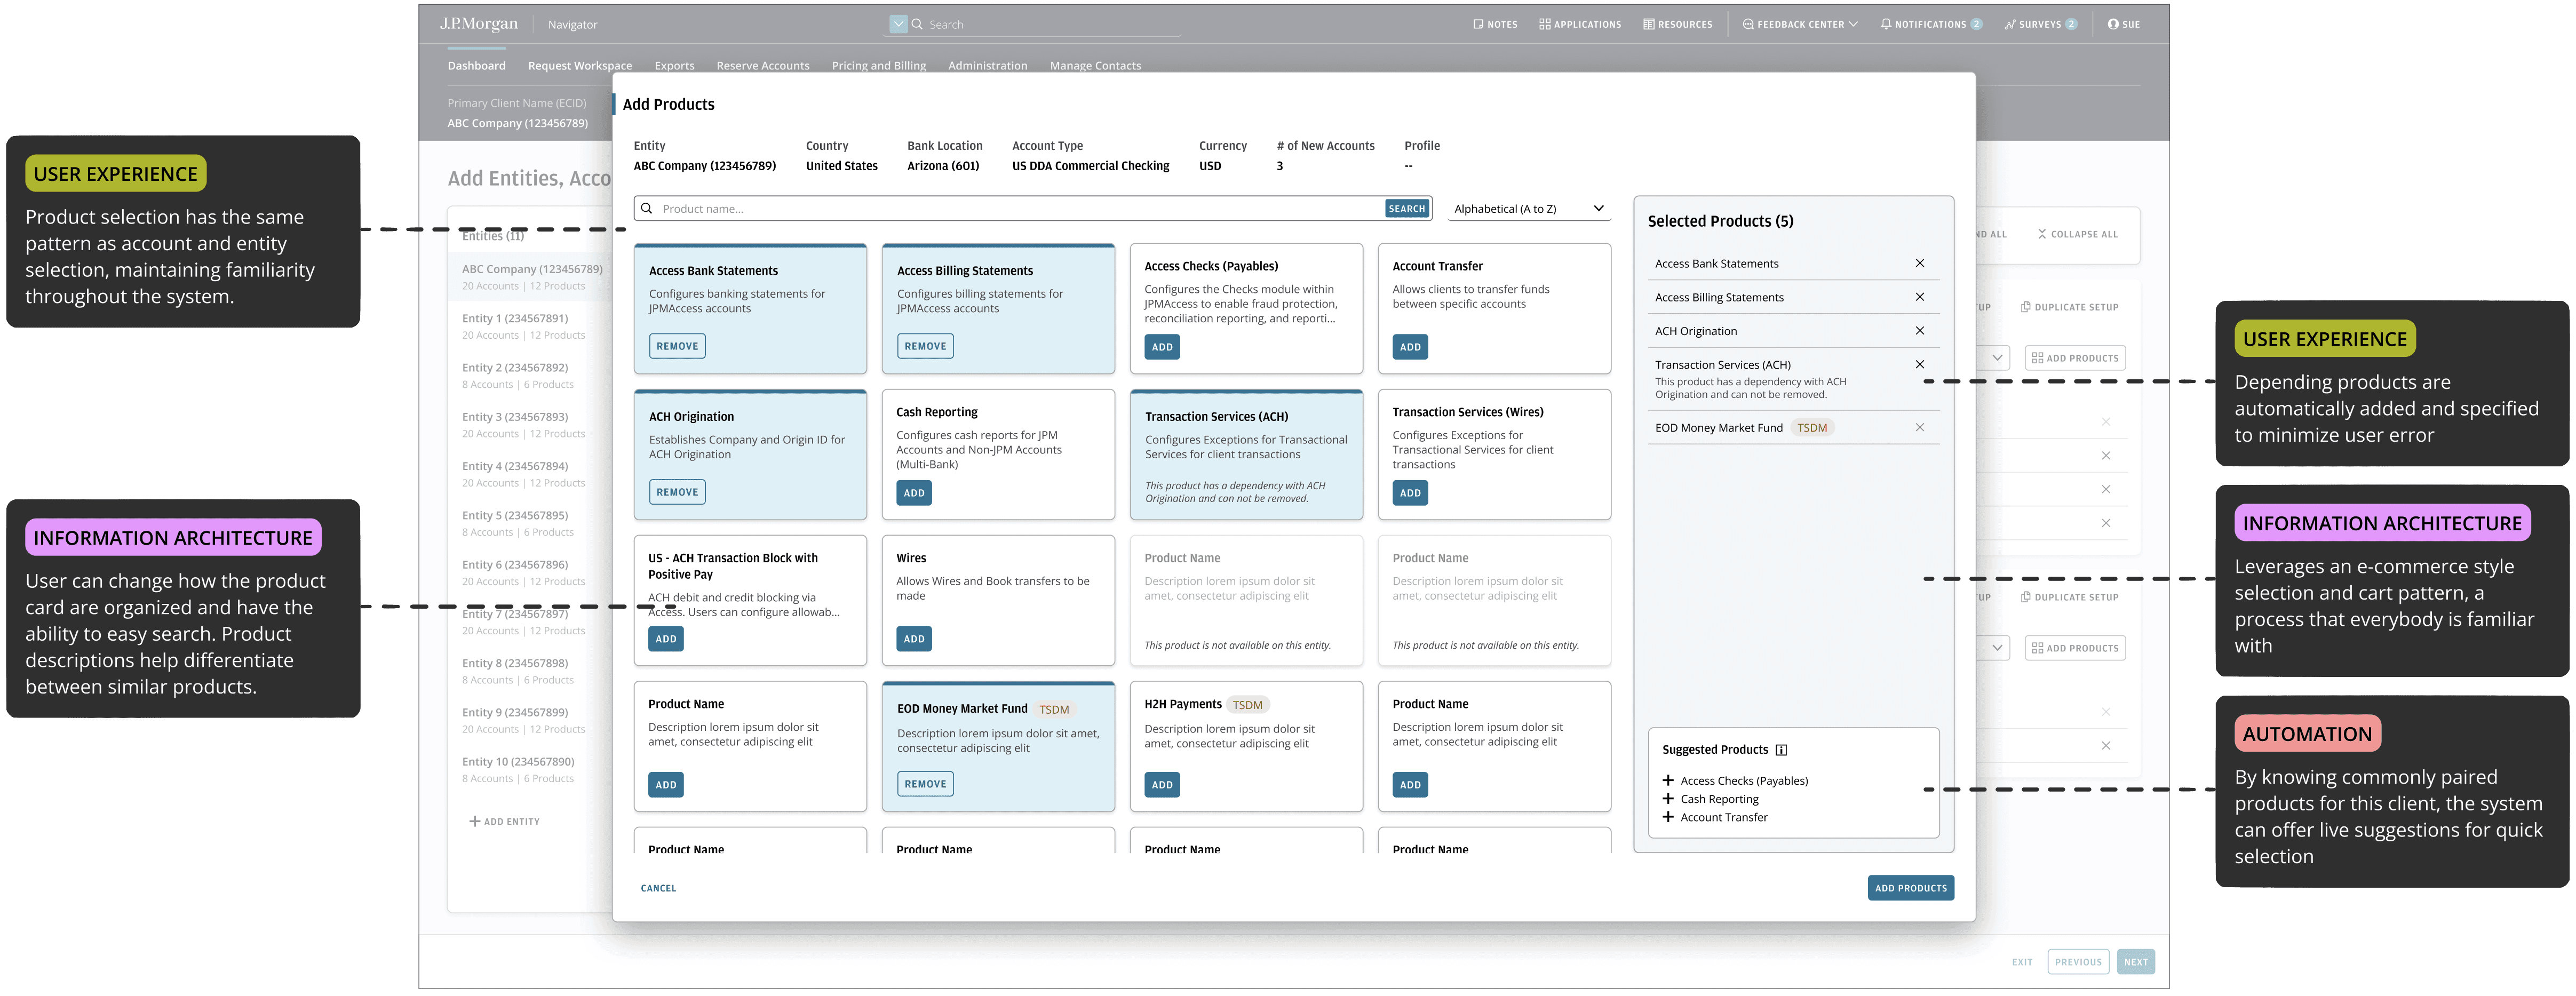Open the Notifications bell icon
Screen dimensions: 2576x996
click(1885, 24)
